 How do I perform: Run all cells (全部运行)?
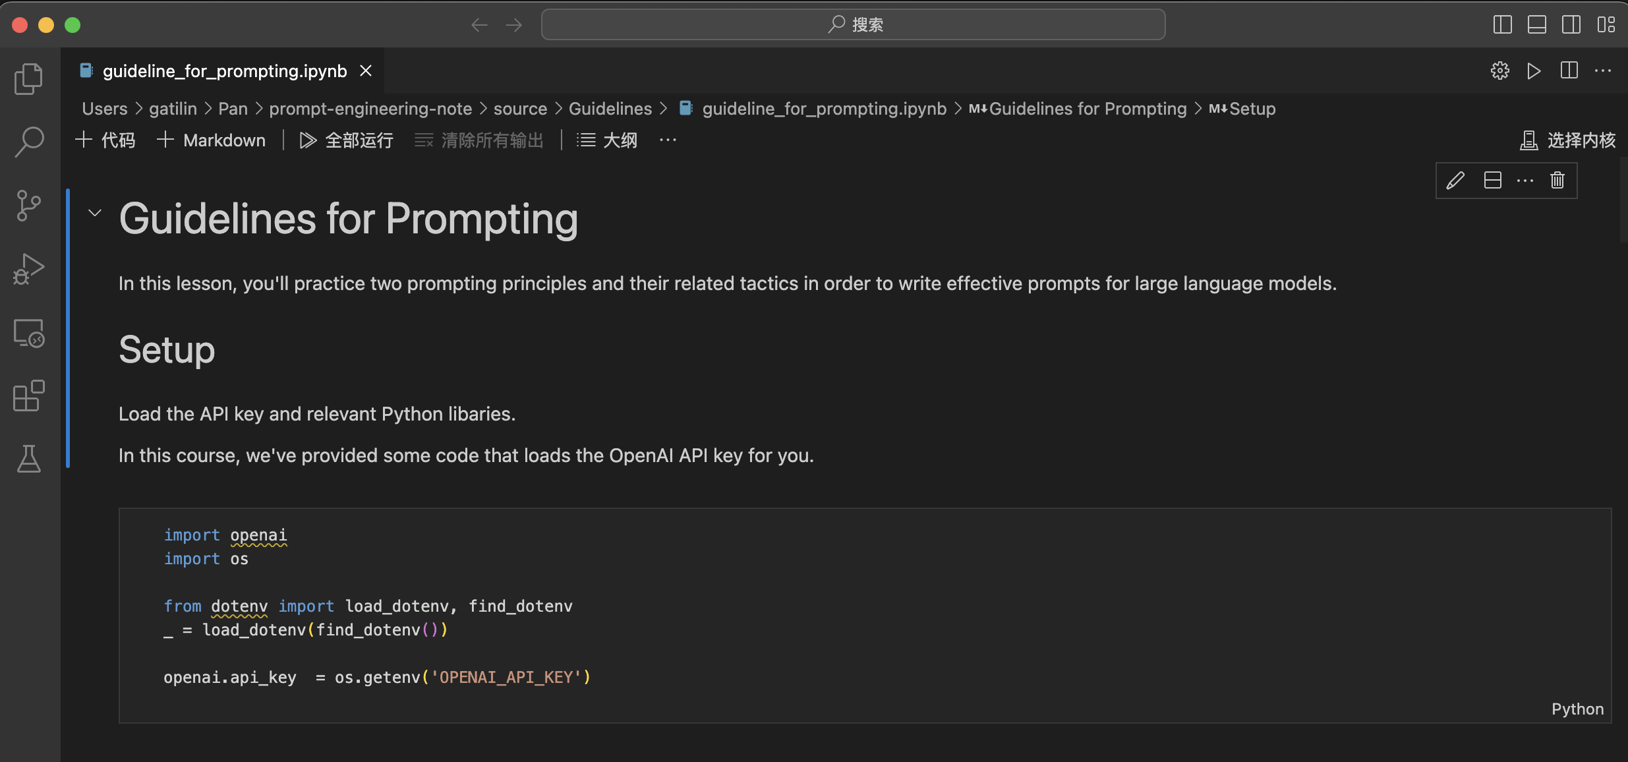click(x=346, y=140)
